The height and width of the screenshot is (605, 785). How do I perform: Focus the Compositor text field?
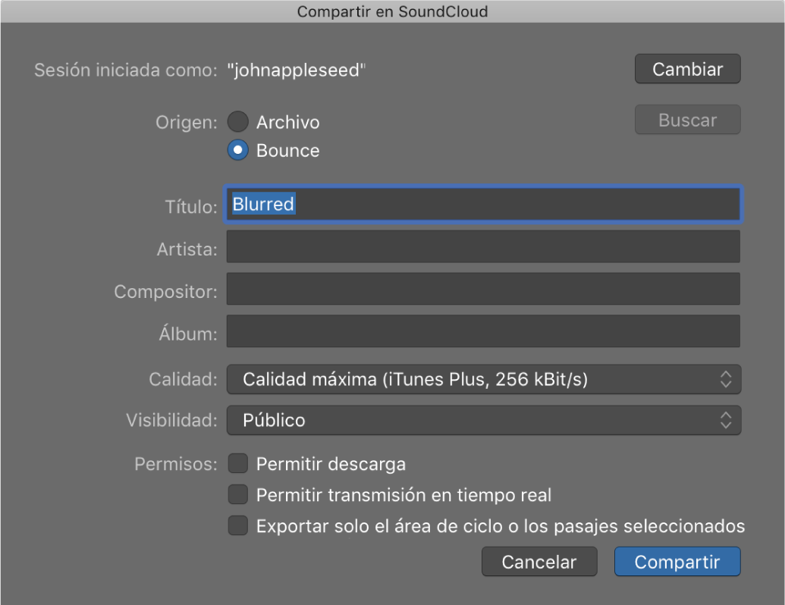482,290
